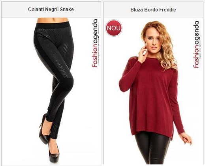
Task: Select the black snake leggings product image
Action: click(x=51, y=91)
